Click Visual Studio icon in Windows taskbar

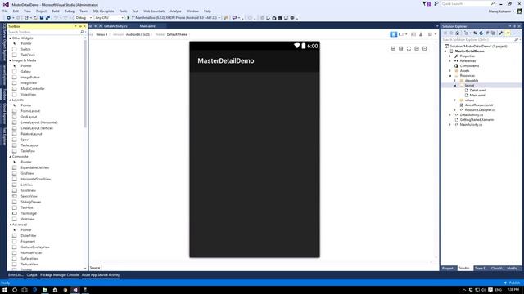click(75, 290)
